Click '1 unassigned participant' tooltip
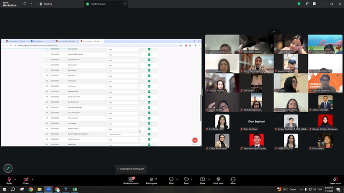 pos(131,169)
